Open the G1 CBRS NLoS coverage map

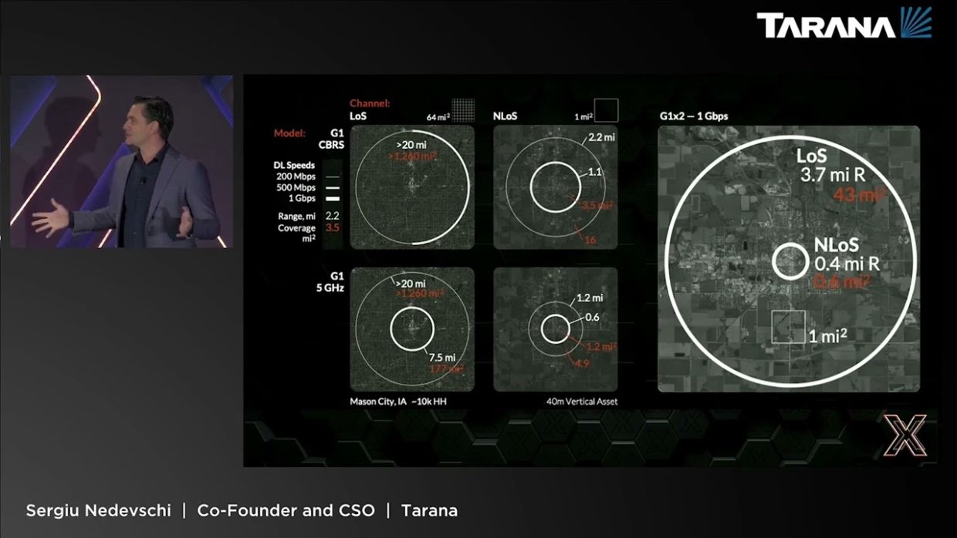coord(555,187)
